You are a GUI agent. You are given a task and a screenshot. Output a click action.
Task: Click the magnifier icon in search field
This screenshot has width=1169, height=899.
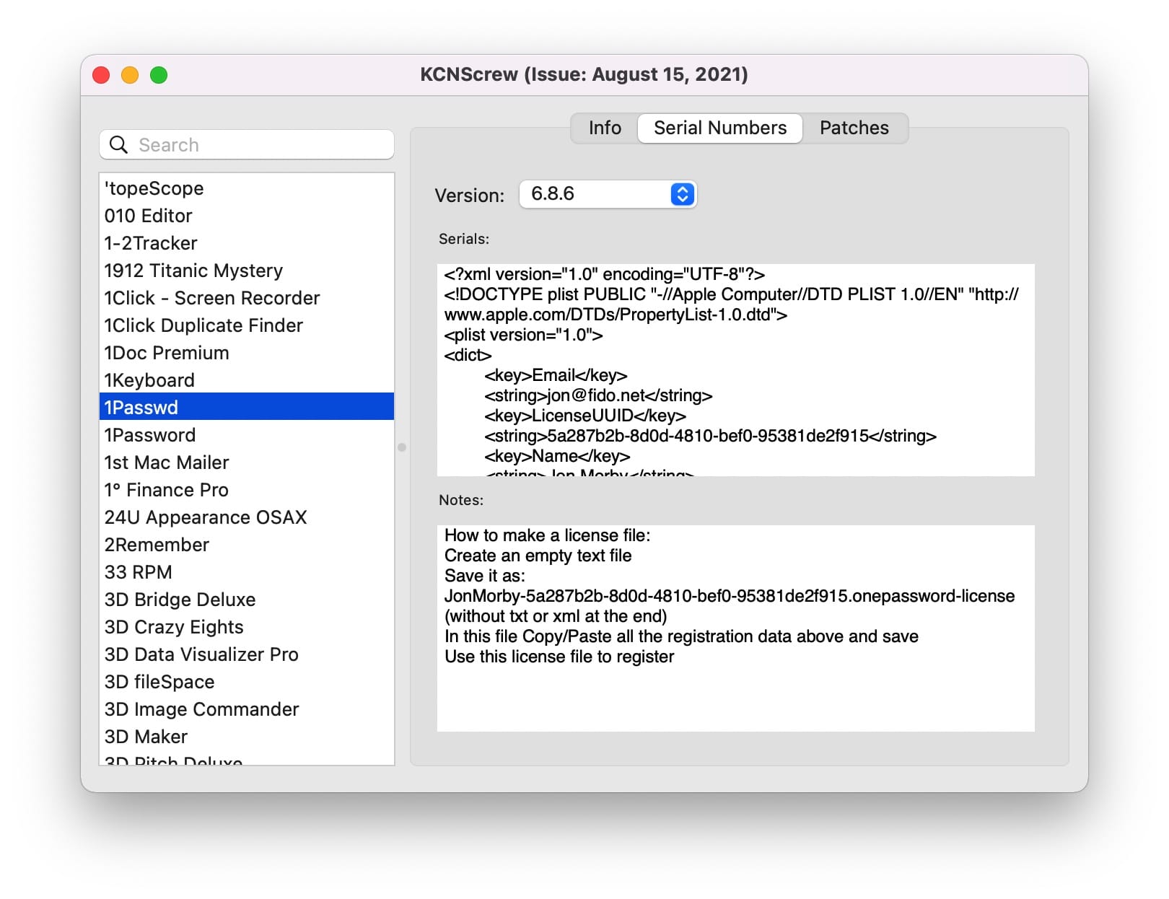(118, 145)
